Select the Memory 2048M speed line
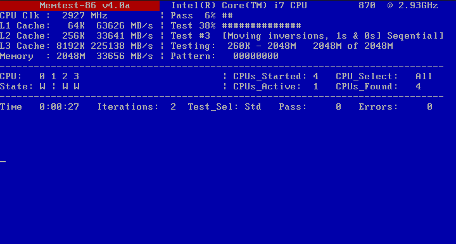Viewport: 456px width, 244px height. point(77,56)
